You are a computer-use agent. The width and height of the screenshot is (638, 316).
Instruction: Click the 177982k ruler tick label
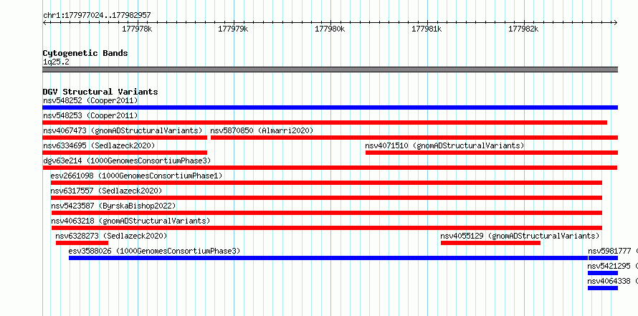[x=523, y=29]
